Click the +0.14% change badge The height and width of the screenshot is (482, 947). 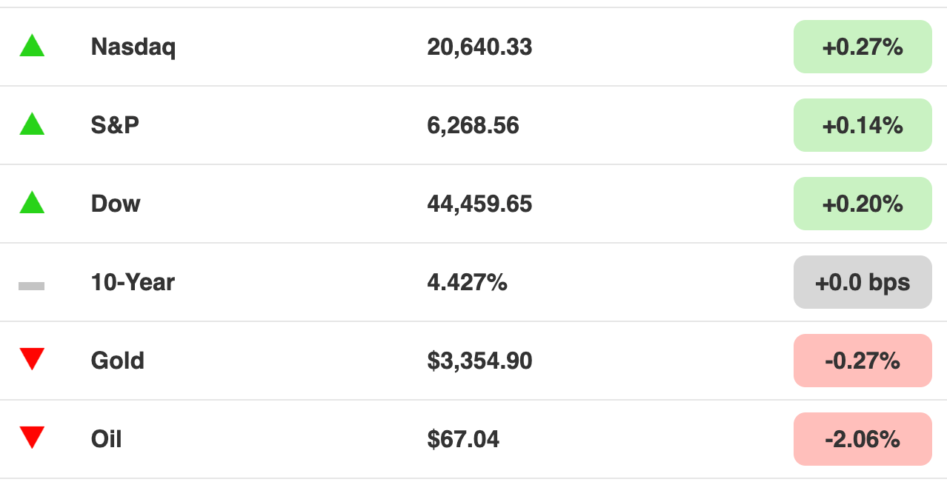point(863,125)
